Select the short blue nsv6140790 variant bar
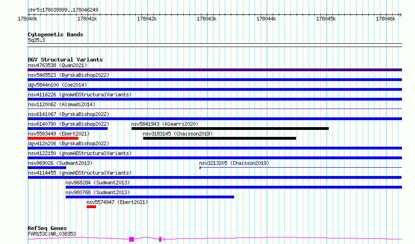 pyautogui.click(x=68, y=129)
